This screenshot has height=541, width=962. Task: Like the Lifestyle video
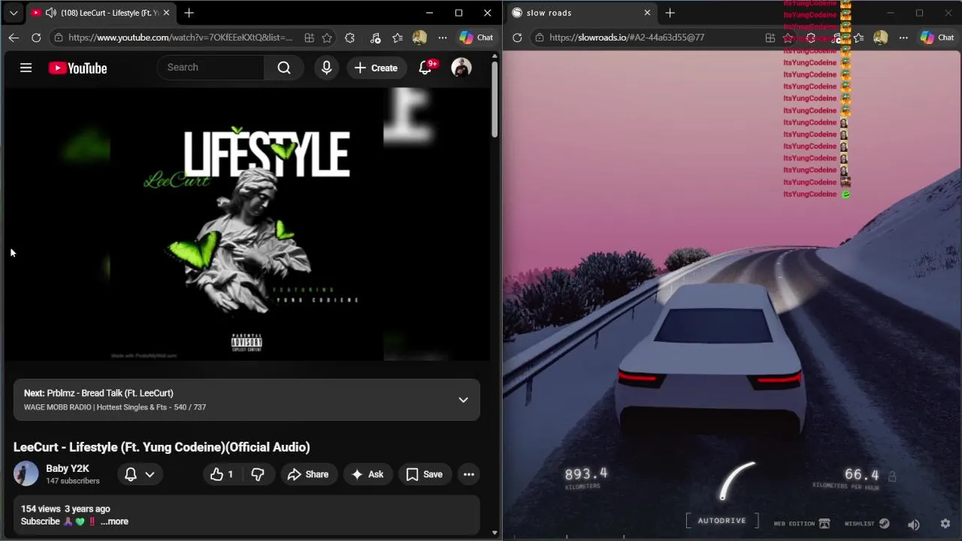pyautogui.click(x=222, y=474)
